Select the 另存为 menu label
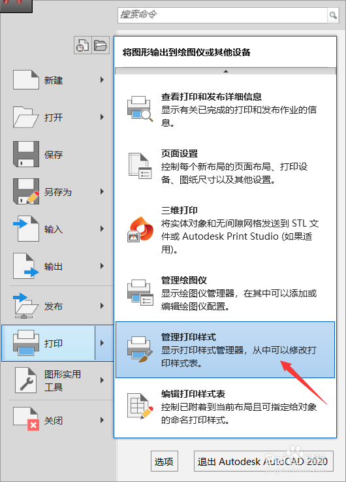This screenshot has height=482, width=346. [58, 192]
